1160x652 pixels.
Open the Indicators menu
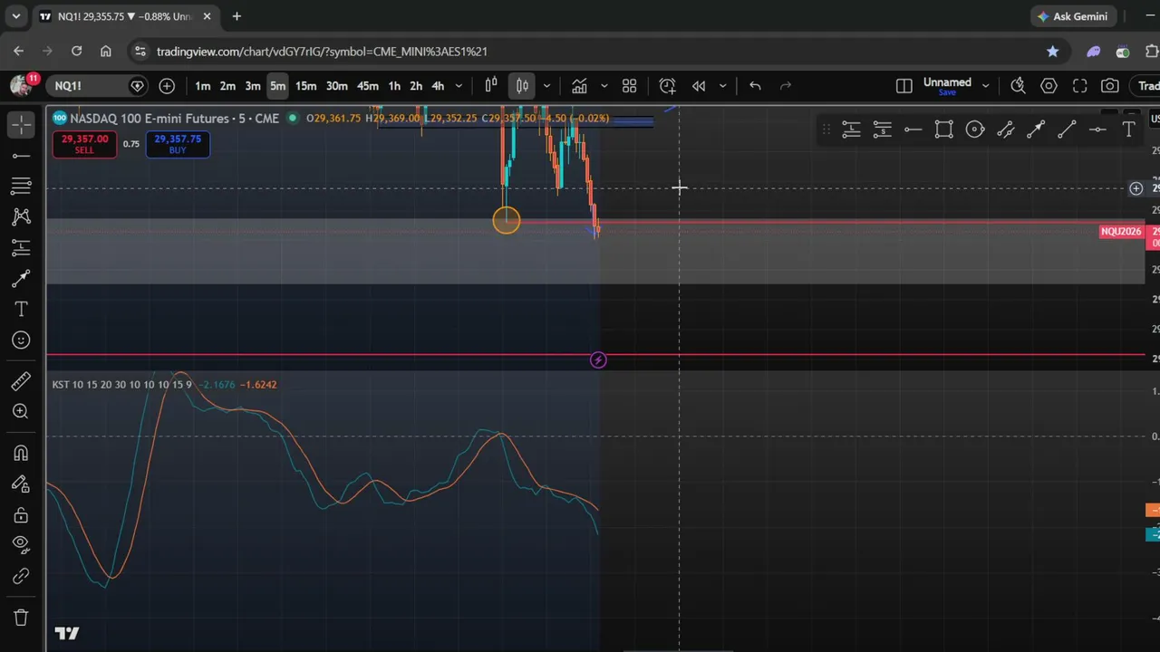(579, 86)
